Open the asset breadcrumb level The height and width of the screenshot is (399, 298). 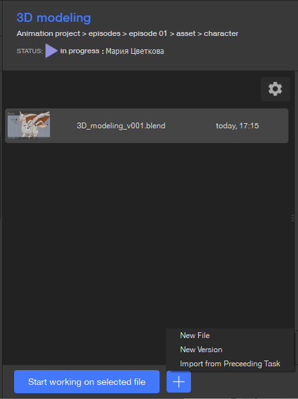coord(186,33)
